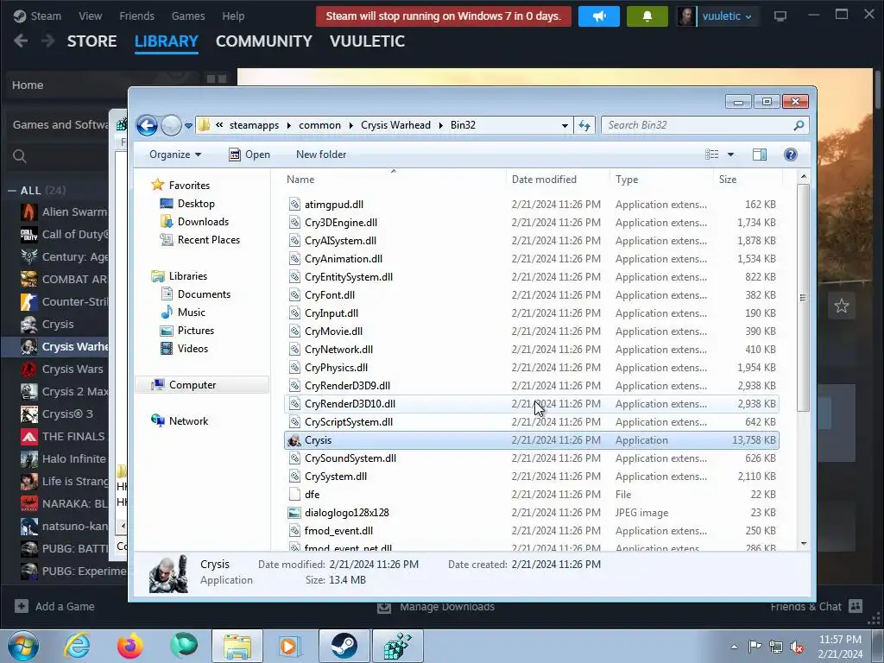Click the scroll down arrow in file list

pyautogui.click(x=804, y=544)
